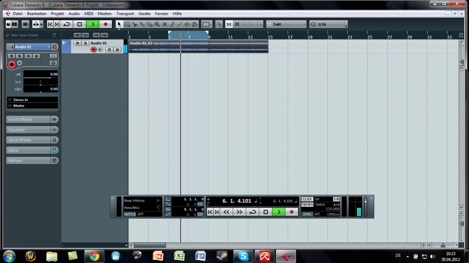Click Stop in the transport panel
The image size is (469, 263).
coord(266,212)
